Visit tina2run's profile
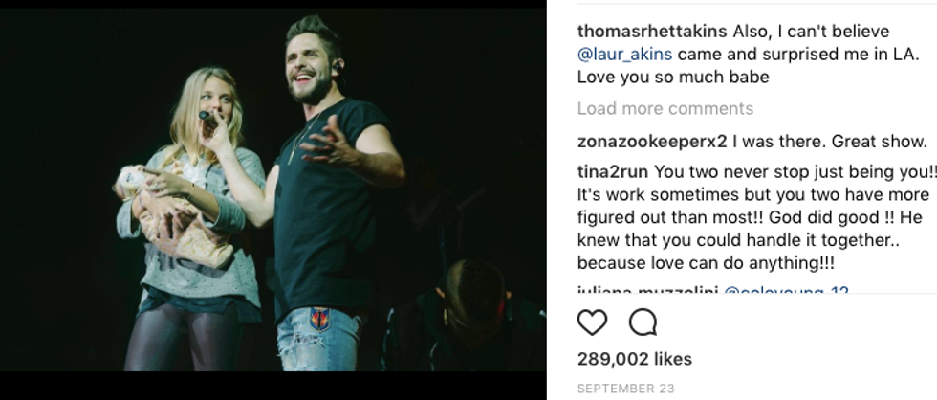This screenshot has height=400, width=937. point(612,172)
